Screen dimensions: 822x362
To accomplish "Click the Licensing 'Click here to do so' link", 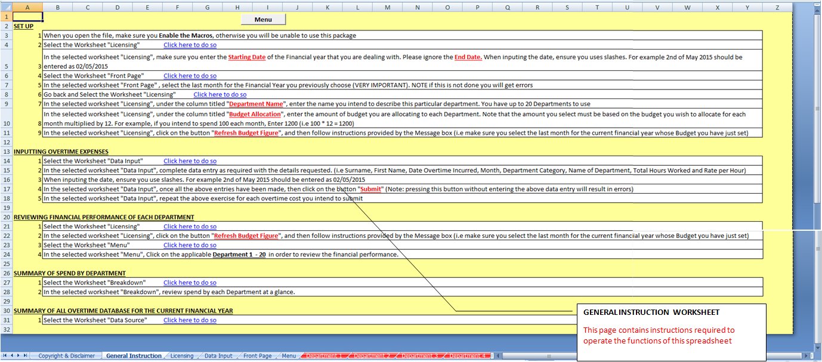I will pos(190,44).
